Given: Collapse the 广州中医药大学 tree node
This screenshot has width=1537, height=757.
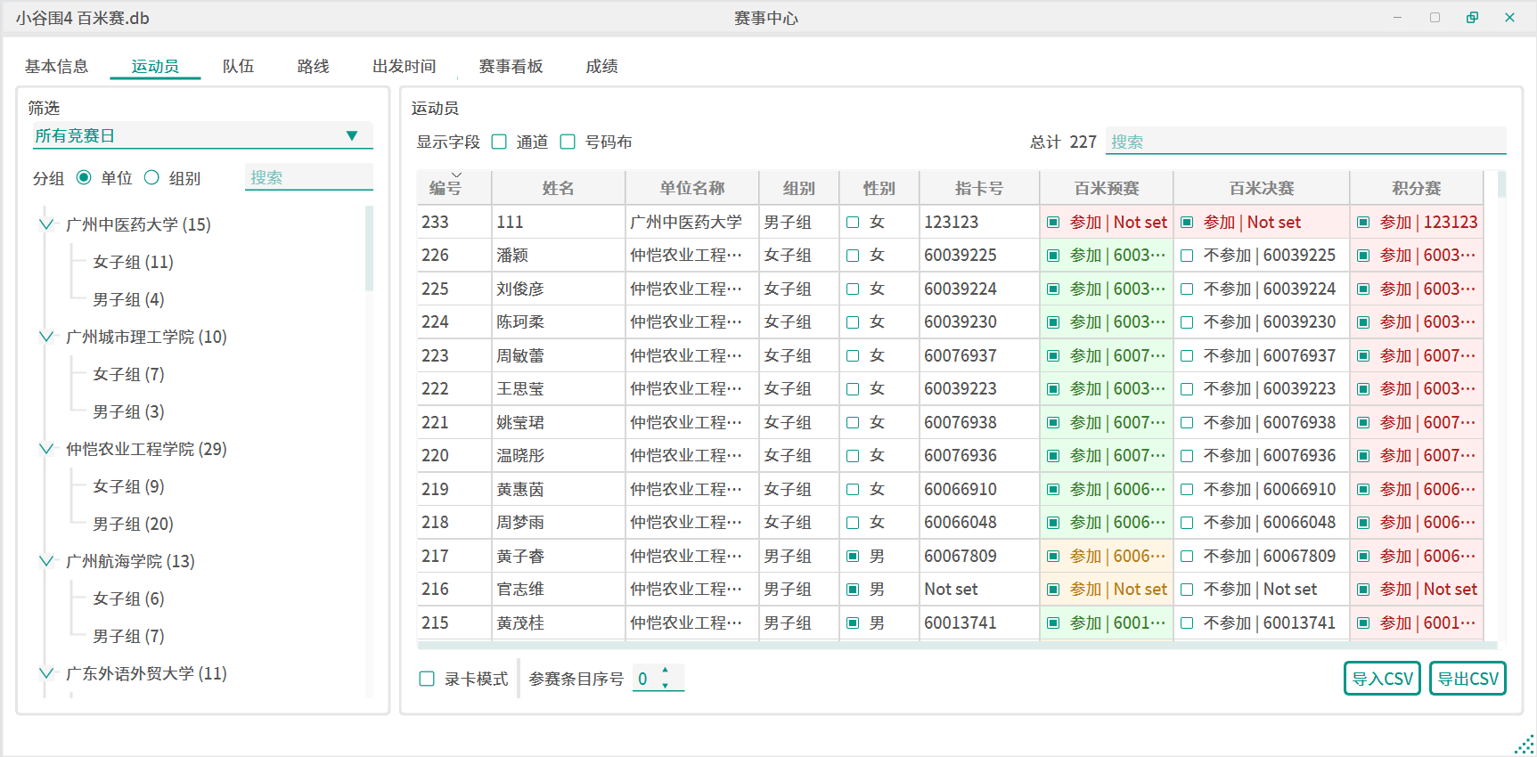Looking at the screenshot, I should pyautogui.click(x=46, y=224).
